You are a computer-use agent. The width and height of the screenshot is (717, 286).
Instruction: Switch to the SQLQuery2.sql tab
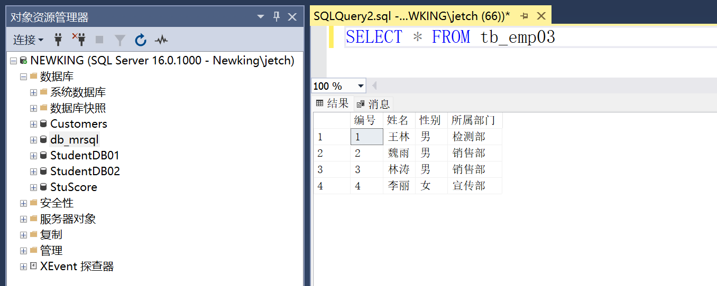[412, 16]
